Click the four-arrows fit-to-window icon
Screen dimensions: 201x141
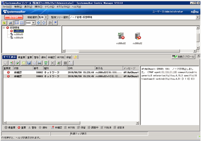tap(39, 23)
